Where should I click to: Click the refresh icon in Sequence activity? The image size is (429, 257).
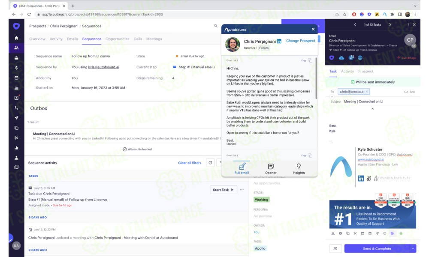coord(210,163)
